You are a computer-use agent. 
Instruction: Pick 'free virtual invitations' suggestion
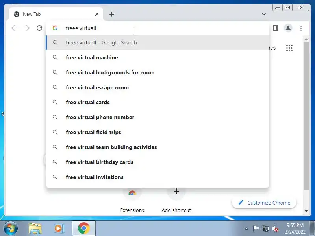[x=157, y=177]
